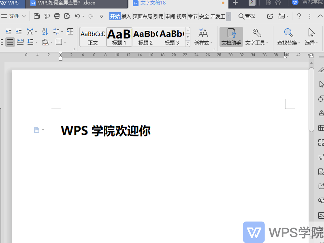Click the 文档助手 (Document Assistant) icon

coord(230,36)
